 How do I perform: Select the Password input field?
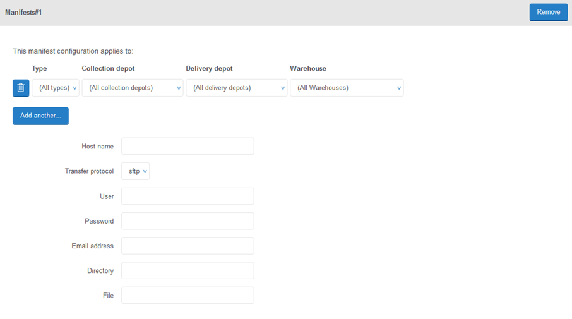pos(188,221)
